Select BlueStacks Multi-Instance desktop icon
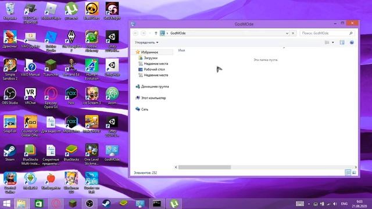Screen dimensions: 372x209 point(30,154)
